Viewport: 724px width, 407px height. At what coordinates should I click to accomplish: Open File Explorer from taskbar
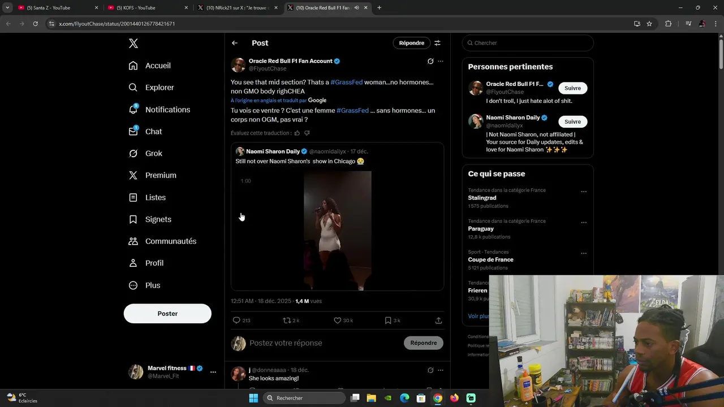pyautogui.click(x=372, y=398)
